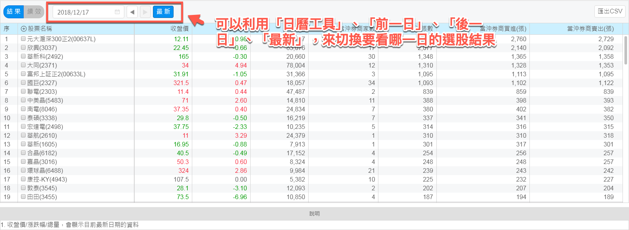Screen dimensions: 629x230
Task: Click the calendar icon in date field
Action: (117, 12)
